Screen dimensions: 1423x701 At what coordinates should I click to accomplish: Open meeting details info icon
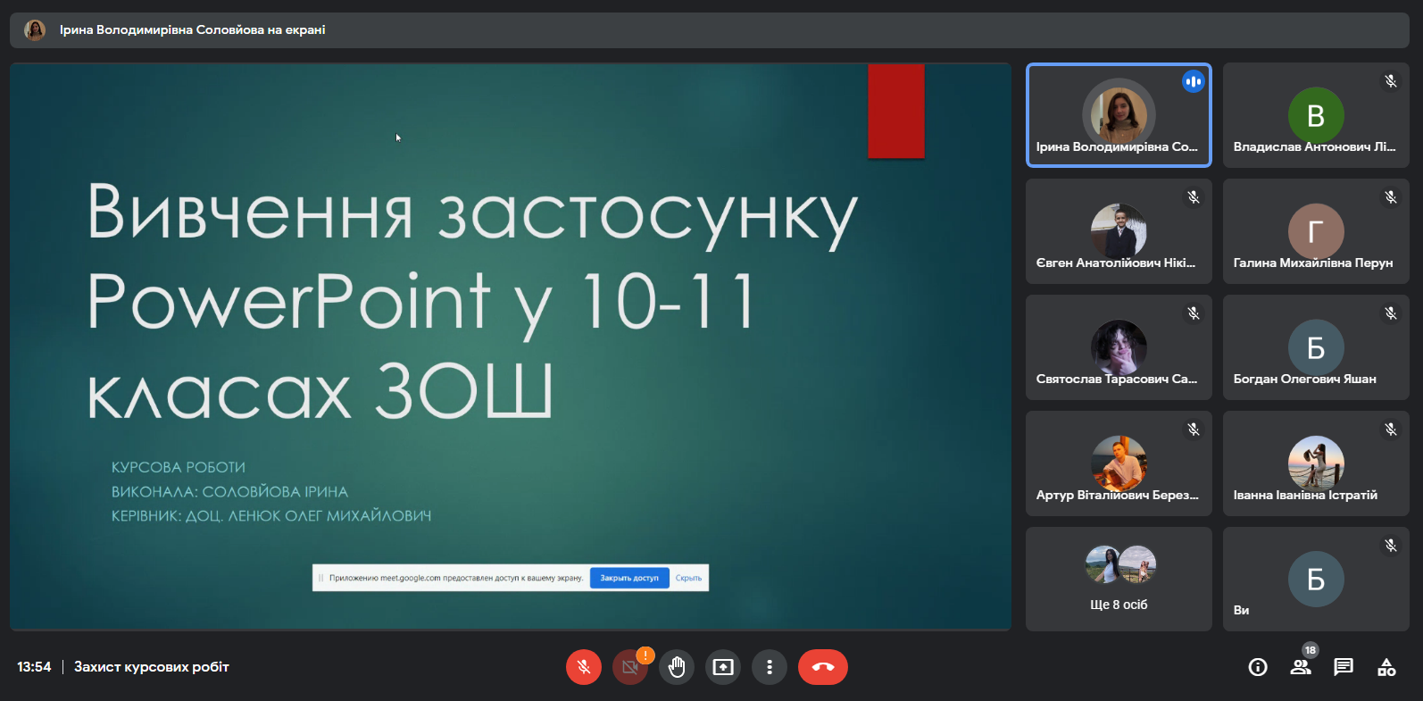click(x=1258, y=667)
